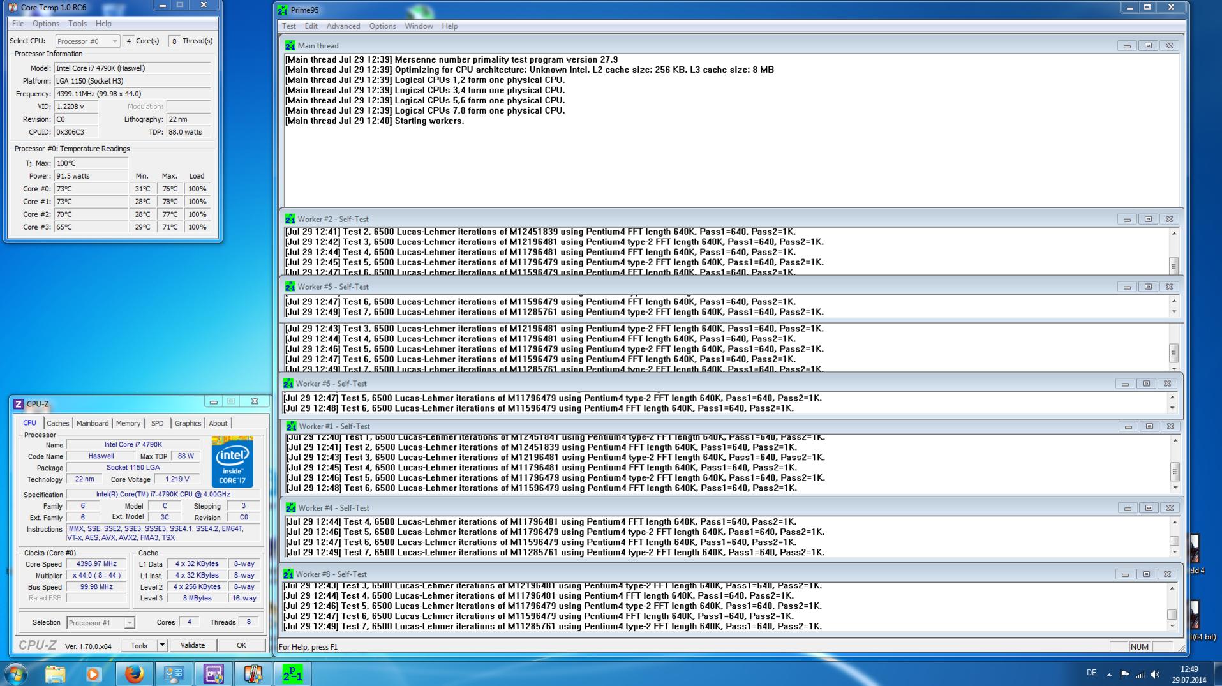Switch to CPU-Z About tab

pyautogui.click(x=218, y=423)
